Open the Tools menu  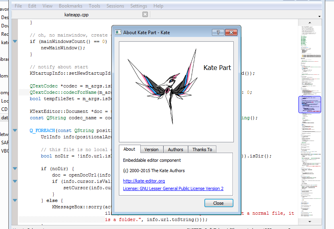pos(95,6)
